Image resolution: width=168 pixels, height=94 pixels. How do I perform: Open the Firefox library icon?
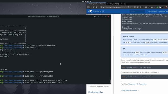tap(143, 7)
